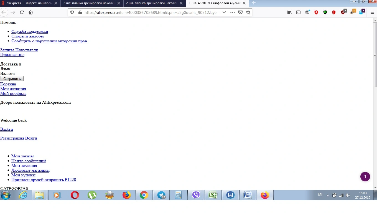Image resolution: width=377 pixels, height=213 pixels.
Task: Click Доставка в text
Action: point(11,64)
